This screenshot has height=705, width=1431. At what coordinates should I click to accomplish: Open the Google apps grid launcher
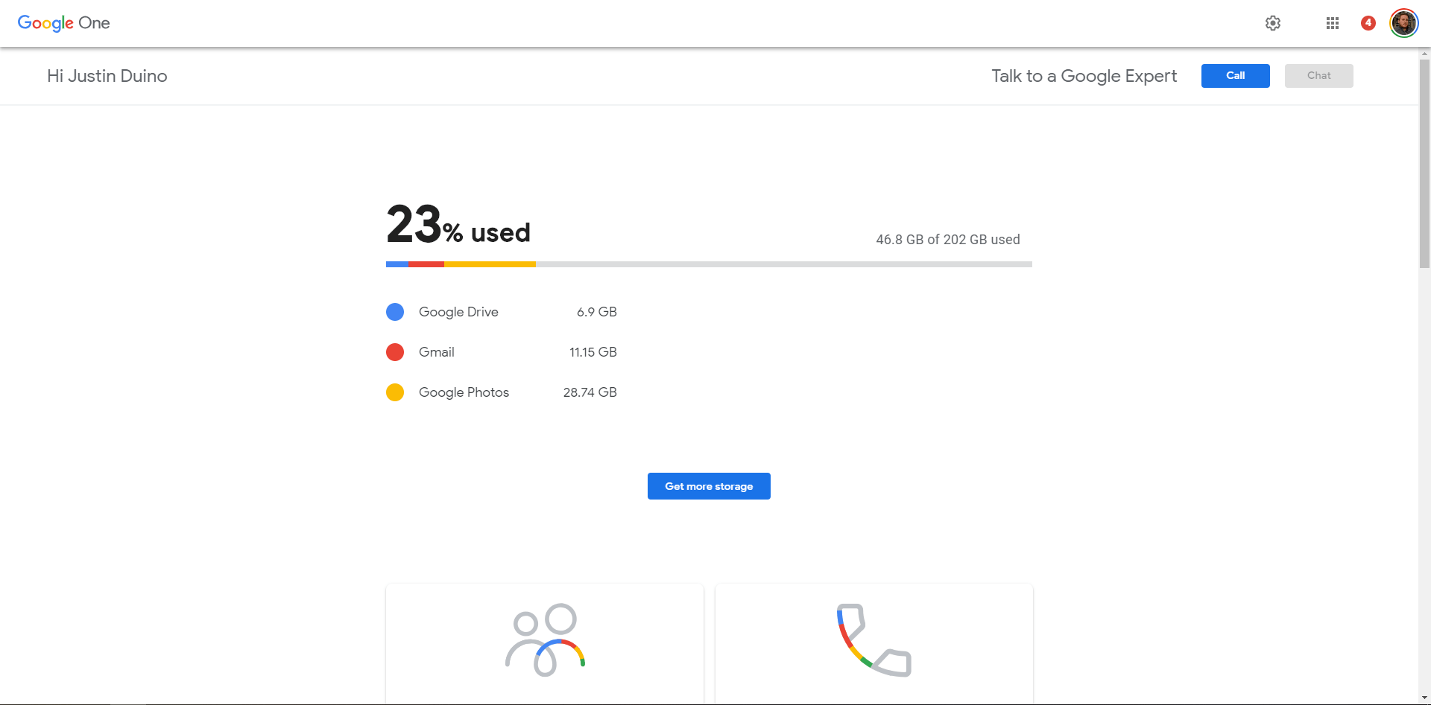point(1333,23)
